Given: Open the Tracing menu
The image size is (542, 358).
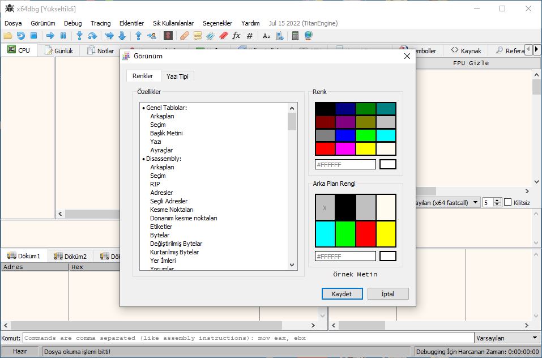Looking at the screenshot, I should [101, 23].
